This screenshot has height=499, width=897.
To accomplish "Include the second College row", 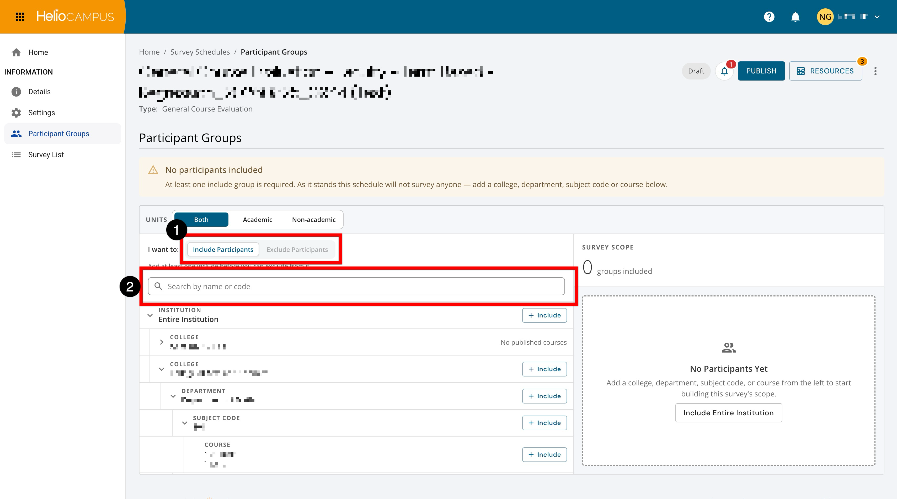I will click(x=544, y=369).
